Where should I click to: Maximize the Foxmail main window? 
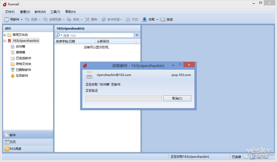click(260, 3)
